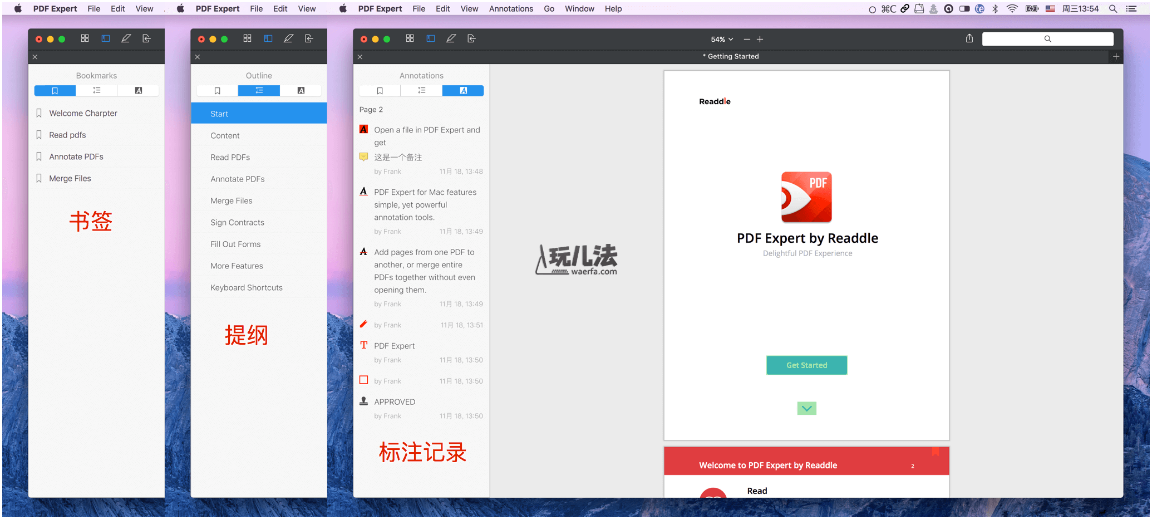Select annotate pen icon in Outline window toolbar
1152x519 pixels.
click(289, 38)
